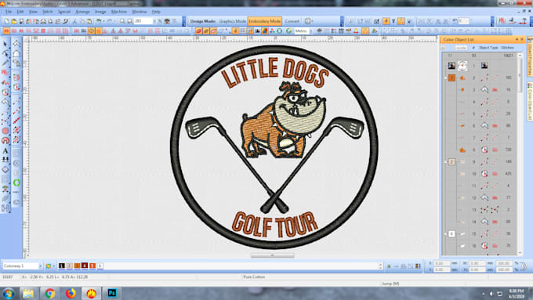Open File Explorer from the taskbar
Image resolution: width=533 pixels, height=300 pixels.
(x=28, y=293)
